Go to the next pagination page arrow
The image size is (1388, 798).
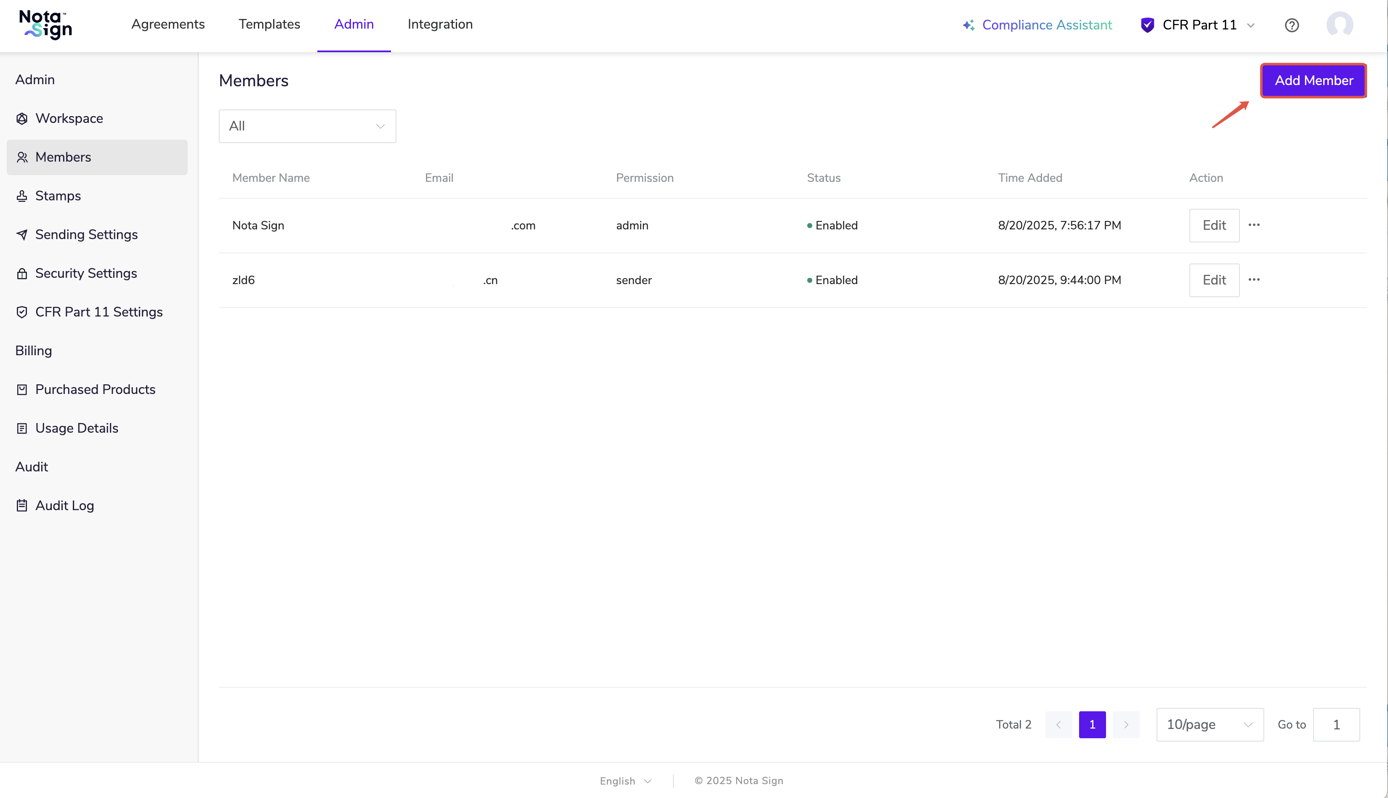pos(1125,725)
